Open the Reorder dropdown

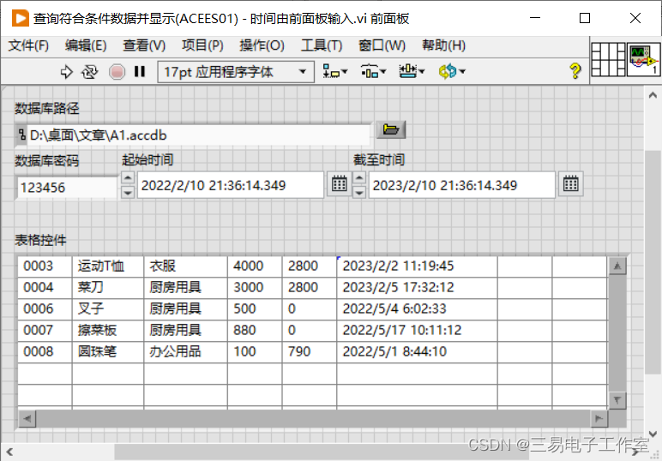[452, 72]
